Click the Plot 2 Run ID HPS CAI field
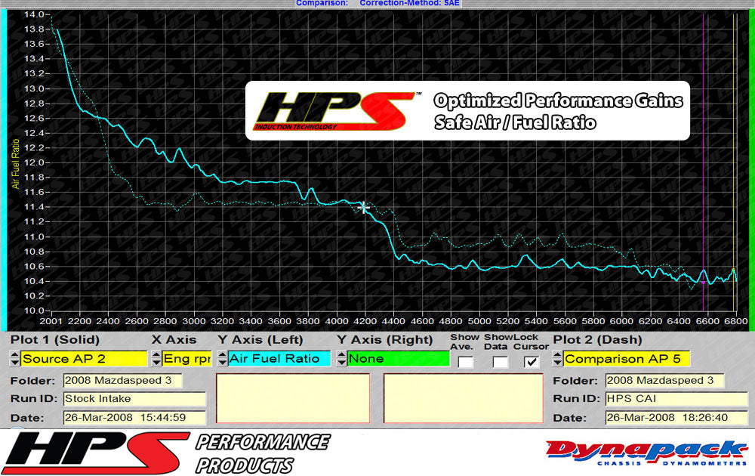This screenshot has height=476, width=755. (676, 398)
